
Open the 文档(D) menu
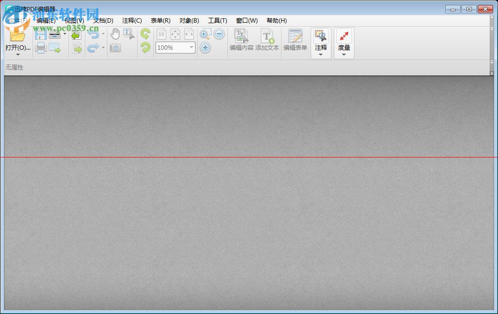coord(103,21)
